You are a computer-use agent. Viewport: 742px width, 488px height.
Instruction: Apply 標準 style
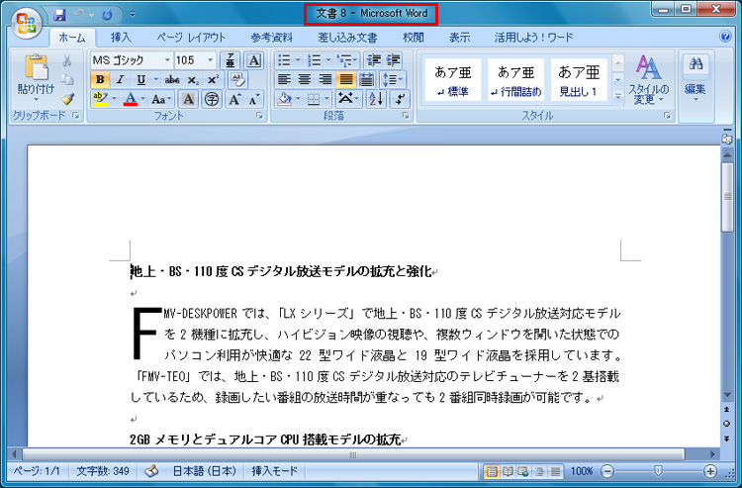(x=453, y=79)
